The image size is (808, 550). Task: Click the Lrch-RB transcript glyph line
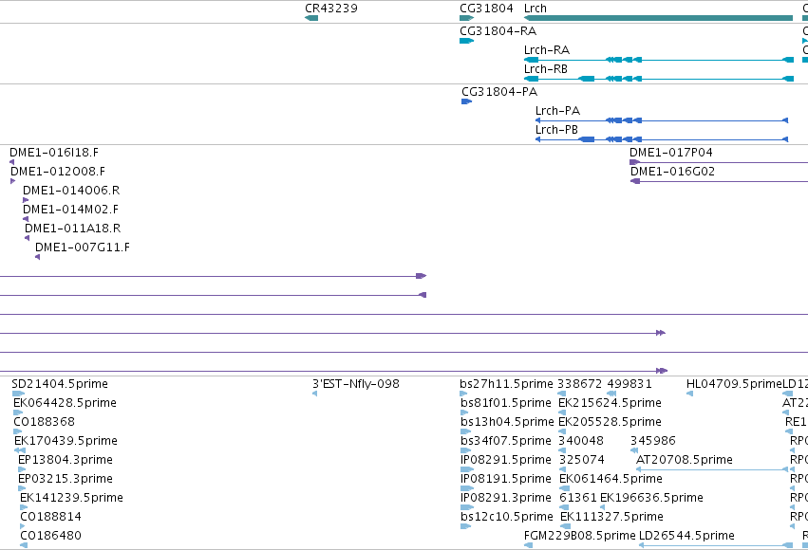pos(659,80)
